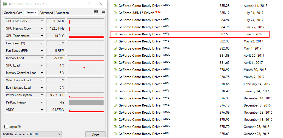Click the Power Consumption history graph

[85, 95]
